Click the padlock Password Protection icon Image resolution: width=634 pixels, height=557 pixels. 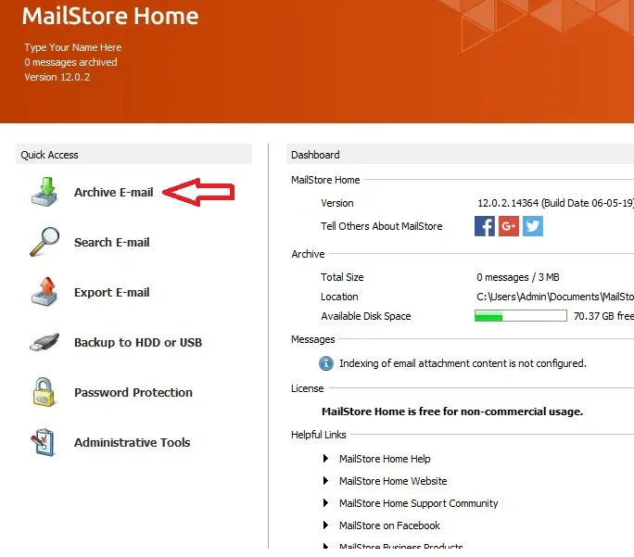click(44, 392)
